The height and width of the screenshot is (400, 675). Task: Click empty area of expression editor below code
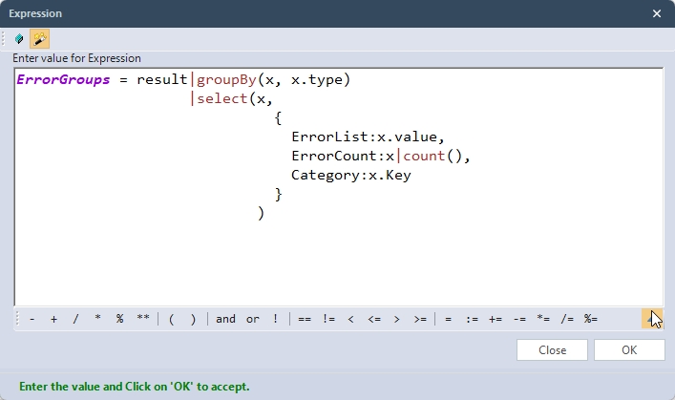(339, 263)
